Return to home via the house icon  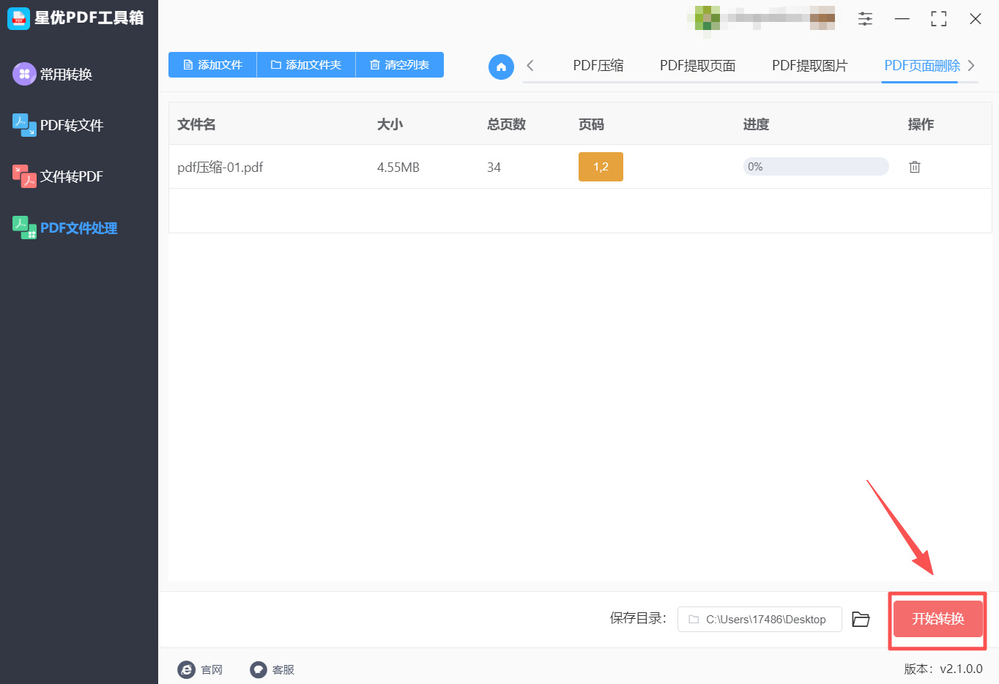click(x=501, y=66)
